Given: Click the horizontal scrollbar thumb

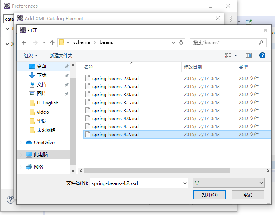Looking at the screenshot, I should click(157, 170).
